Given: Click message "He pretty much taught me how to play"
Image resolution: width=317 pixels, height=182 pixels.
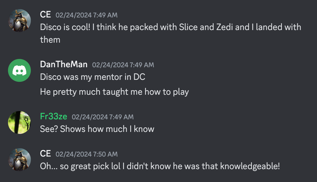Looking at the screenshot, I should [115, 92].
